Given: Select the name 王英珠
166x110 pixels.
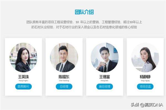Looking at the screenshot, I should pyautogui.click(x=24, y=77).
